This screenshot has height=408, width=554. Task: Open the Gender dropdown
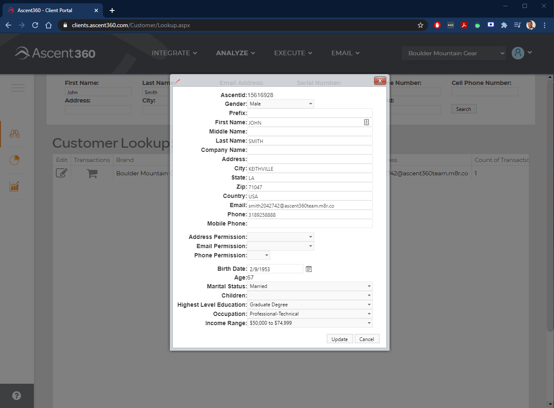pyautogui.click(x=281, y=104)
